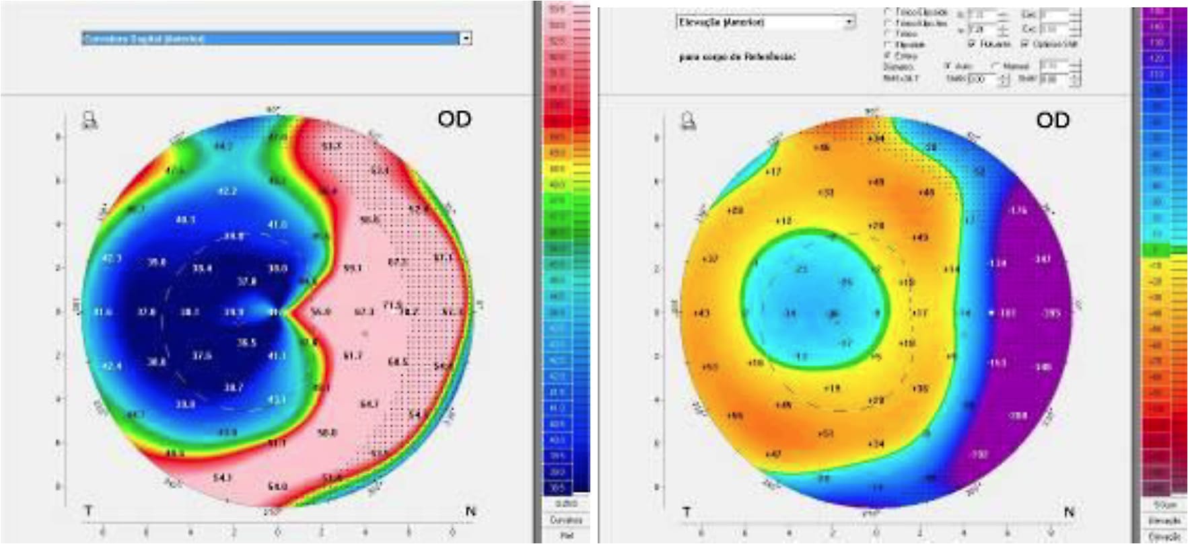Select the first toric ellipsoid reference body radio

[x=887, y=12]
